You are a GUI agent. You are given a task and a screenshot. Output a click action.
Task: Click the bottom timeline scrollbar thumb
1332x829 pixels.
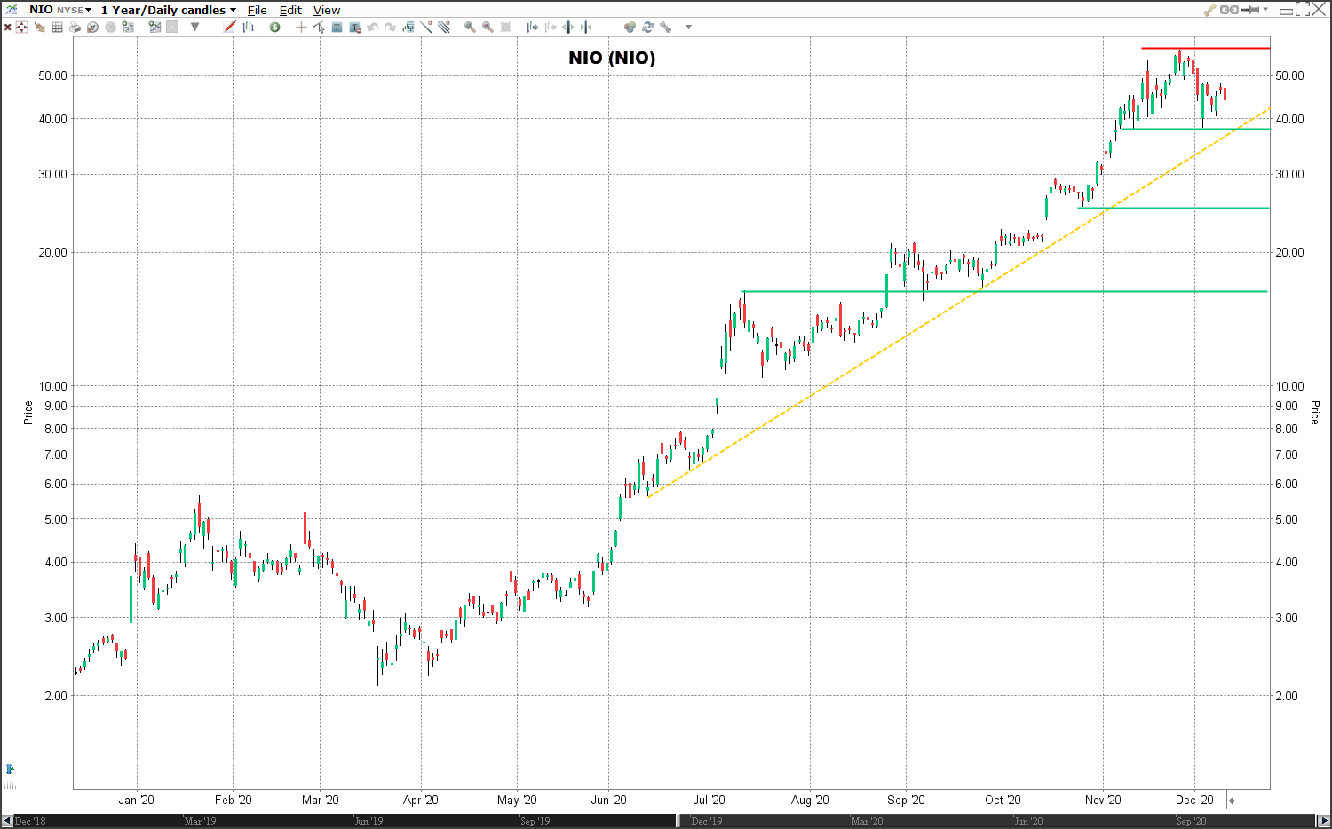(x=995, y=821)
